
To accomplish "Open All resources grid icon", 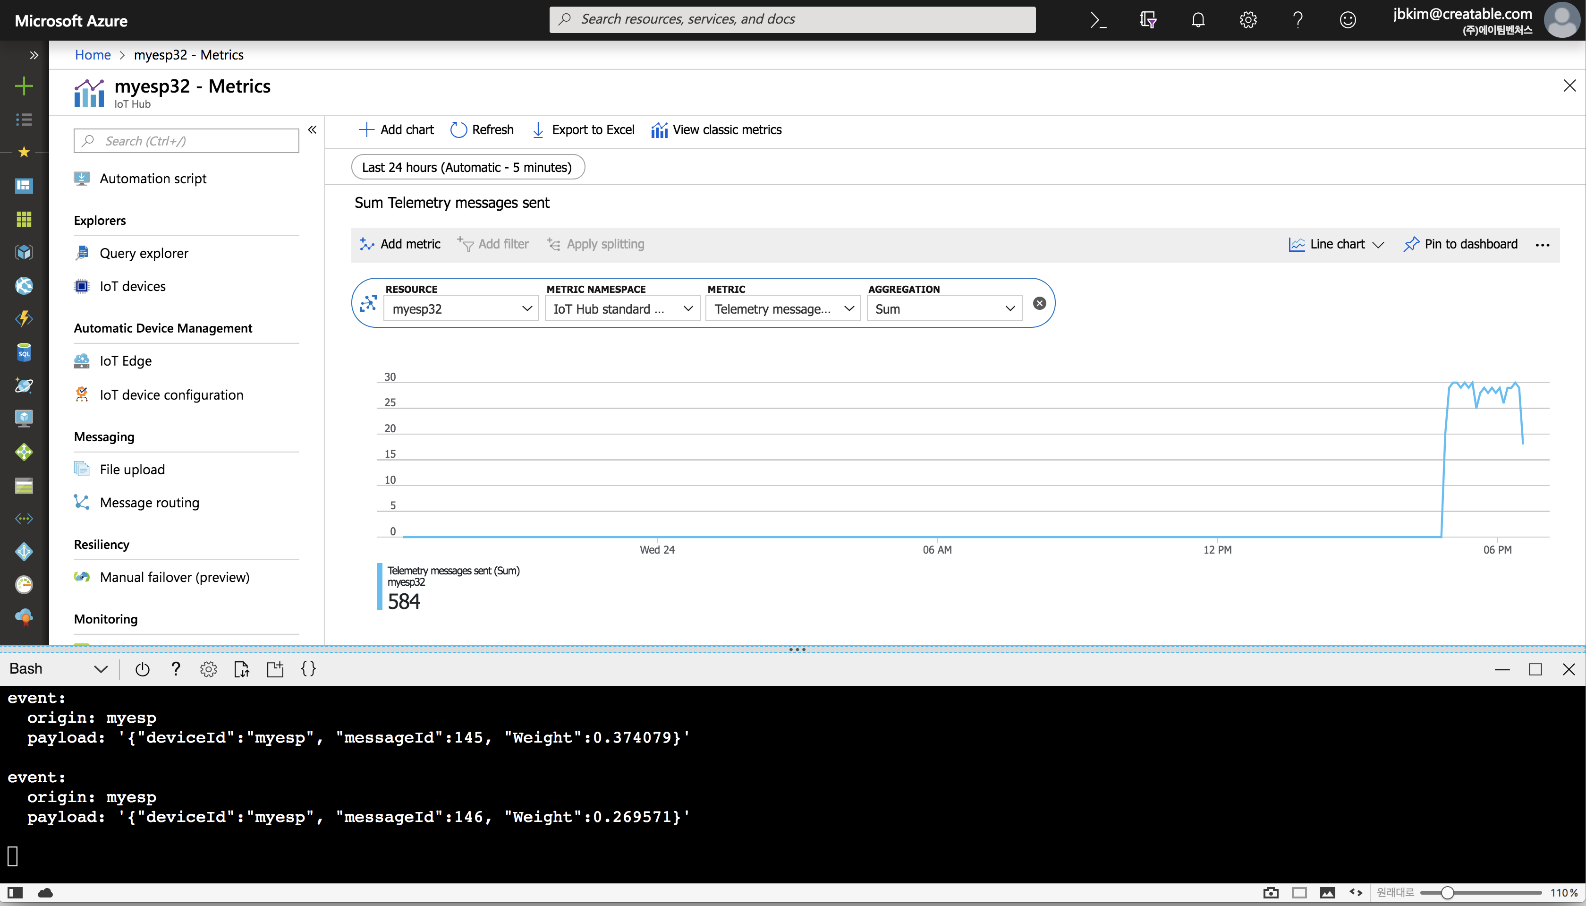I will coord(24,218).
